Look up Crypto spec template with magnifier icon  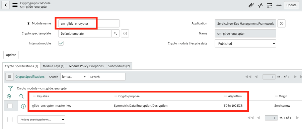pos(116,33)
